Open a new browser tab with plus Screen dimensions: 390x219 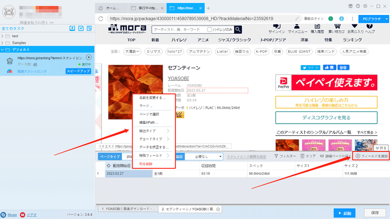tap(208, 8)
